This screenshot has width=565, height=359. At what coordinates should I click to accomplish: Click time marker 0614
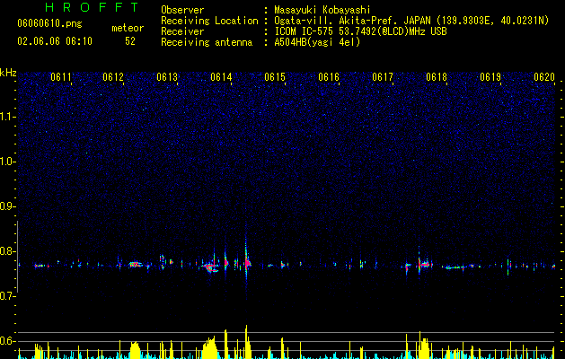tap(221, 77)
